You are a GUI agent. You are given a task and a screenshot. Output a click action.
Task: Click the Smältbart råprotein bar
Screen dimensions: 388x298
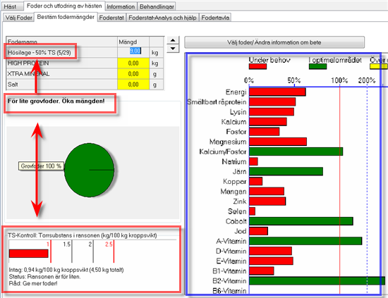pyautogui.click(x=272, y=102)
